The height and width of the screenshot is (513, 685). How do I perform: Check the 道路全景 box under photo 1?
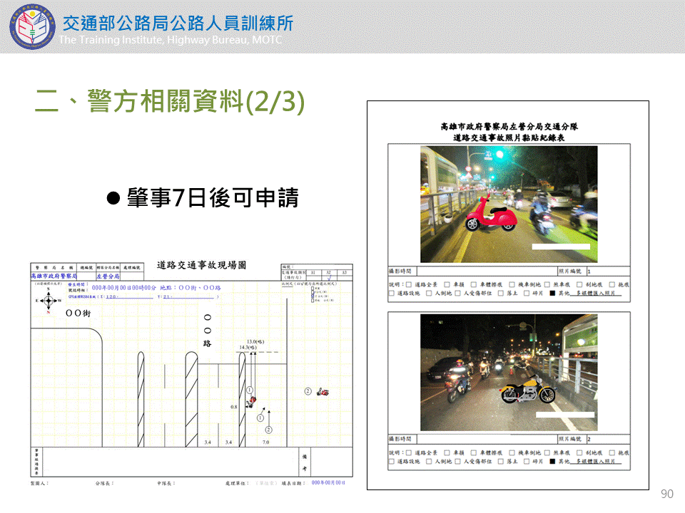click(x=409, y=284)
